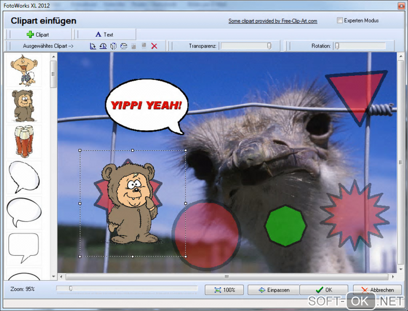Enable Experten Modus checkbox
This screenshot has width=408, height=311.
pos(340,20)
